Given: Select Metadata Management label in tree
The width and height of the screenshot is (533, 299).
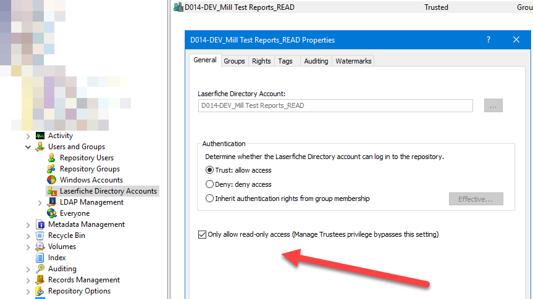Looking at the screenshot, I should click(x=86, y=224).
